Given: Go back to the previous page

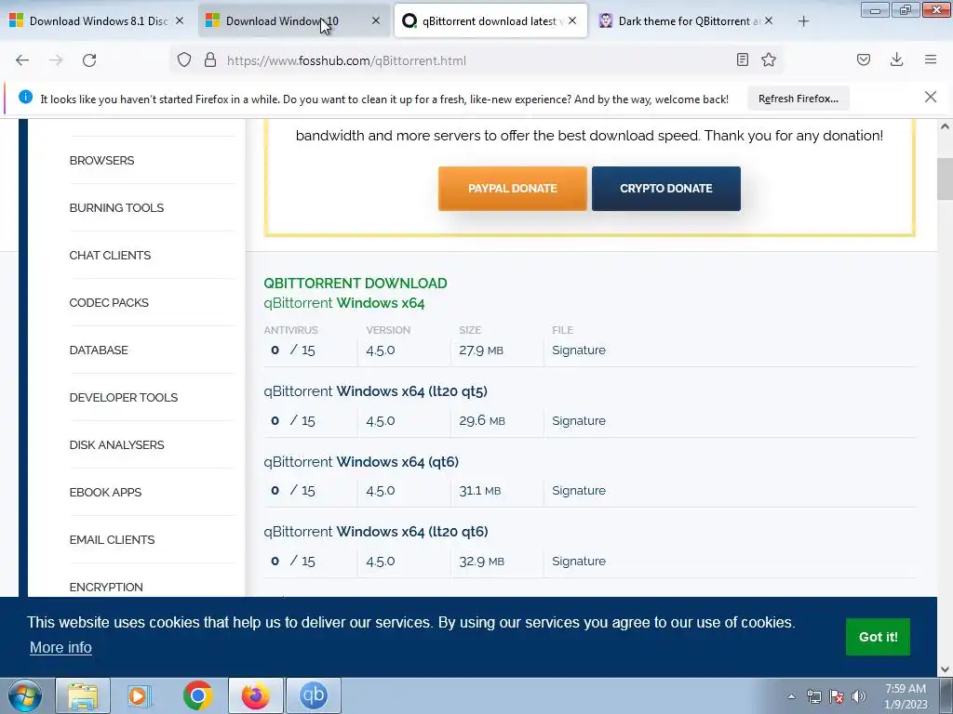Looking at the screenshot, I should (x=22, y=60).
